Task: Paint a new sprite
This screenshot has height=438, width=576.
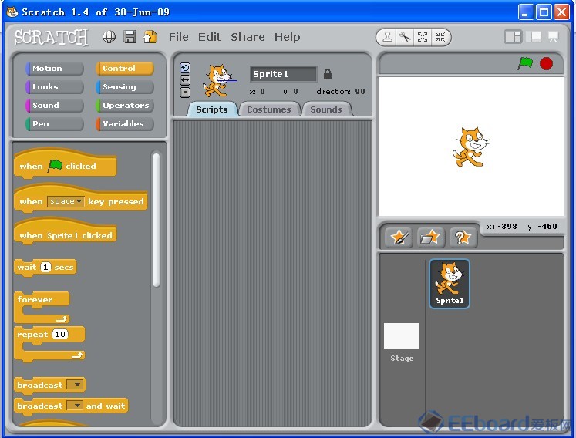Action: point(399,237)
